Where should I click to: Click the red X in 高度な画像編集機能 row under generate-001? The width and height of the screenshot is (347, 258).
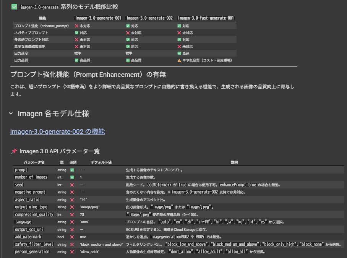(x=76, y=47)
